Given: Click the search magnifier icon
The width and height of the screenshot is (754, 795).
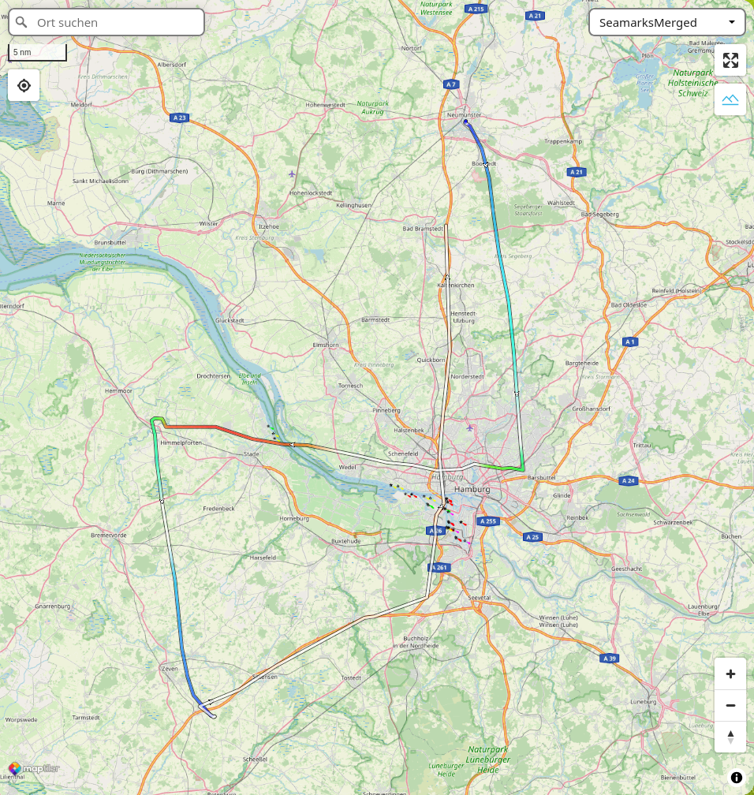Looking at the screenshot, I should point(21,22).
